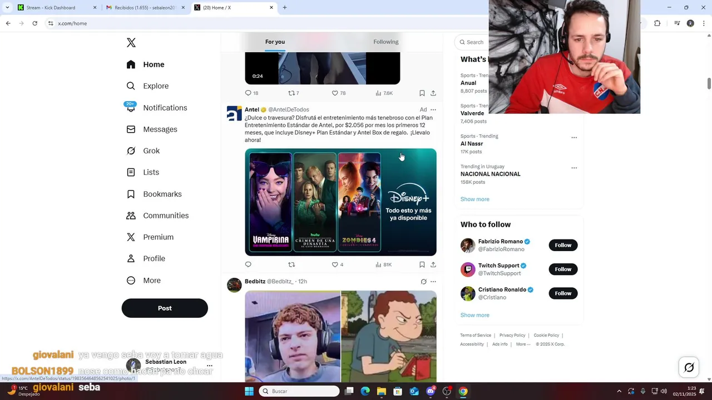Click the X logo in sidebar
The height and width of the screenshot is (400, 712).
[131, 43]
